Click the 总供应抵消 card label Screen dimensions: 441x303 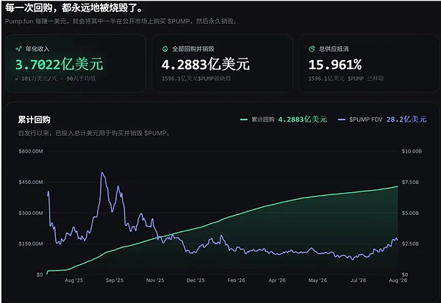(334, 49)
